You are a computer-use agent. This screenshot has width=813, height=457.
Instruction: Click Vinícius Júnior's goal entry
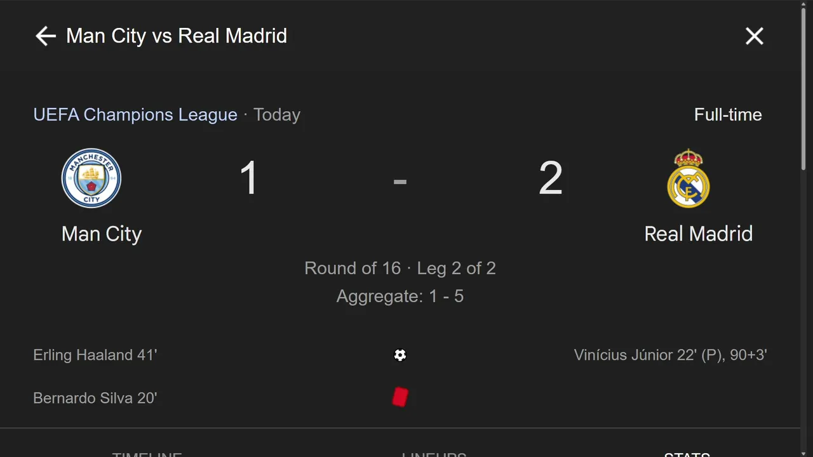pos(670,355)
